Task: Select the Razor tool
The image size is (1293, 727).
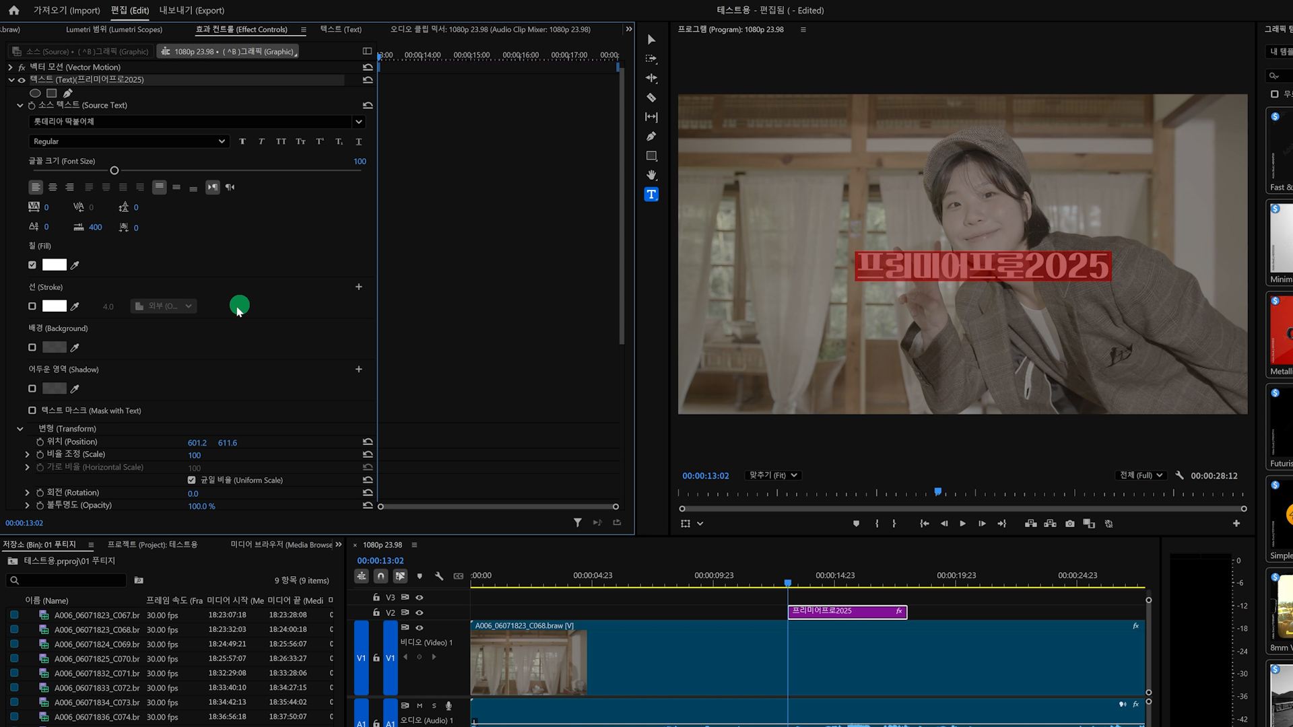Action: tap(651, 98)
